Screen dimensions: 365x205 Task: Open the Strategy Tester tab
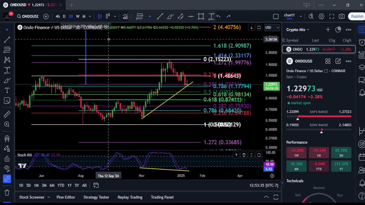tap(96, 197)
